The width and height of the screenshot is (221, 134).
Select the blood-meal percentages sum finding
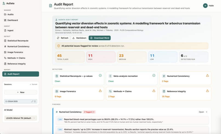pyautogui.click(x=132, y=121)
